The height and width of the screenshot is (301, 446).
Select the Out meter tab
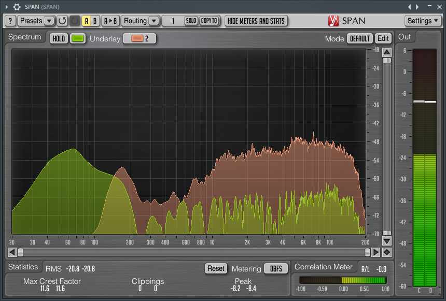(405, 37)
